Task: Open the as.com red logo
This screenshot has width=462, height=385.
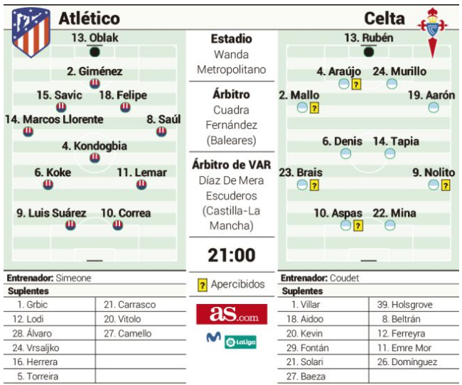Action: tap(232, 314)
